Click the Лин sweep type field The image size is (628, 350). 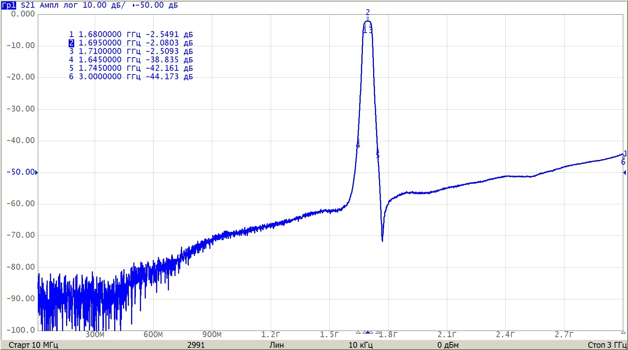[x=277, y=345]
